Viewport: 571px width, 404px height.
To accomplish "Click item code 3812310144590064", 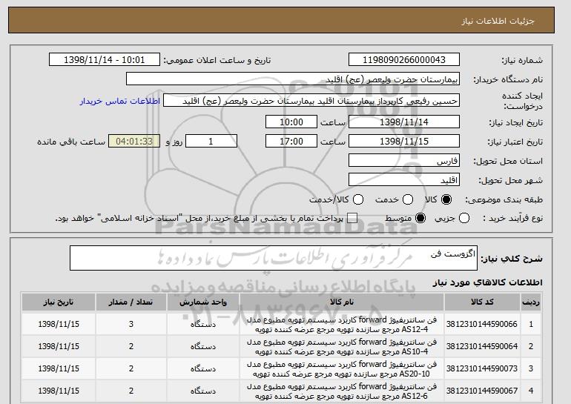I will (x=482, y=346).
